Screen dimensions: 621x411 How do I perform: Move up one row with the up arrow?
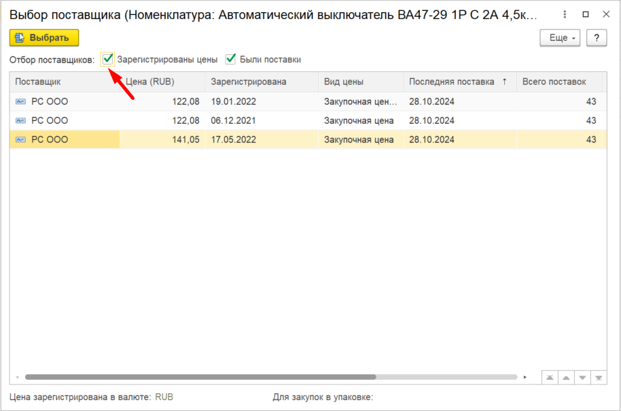[566, 377]
